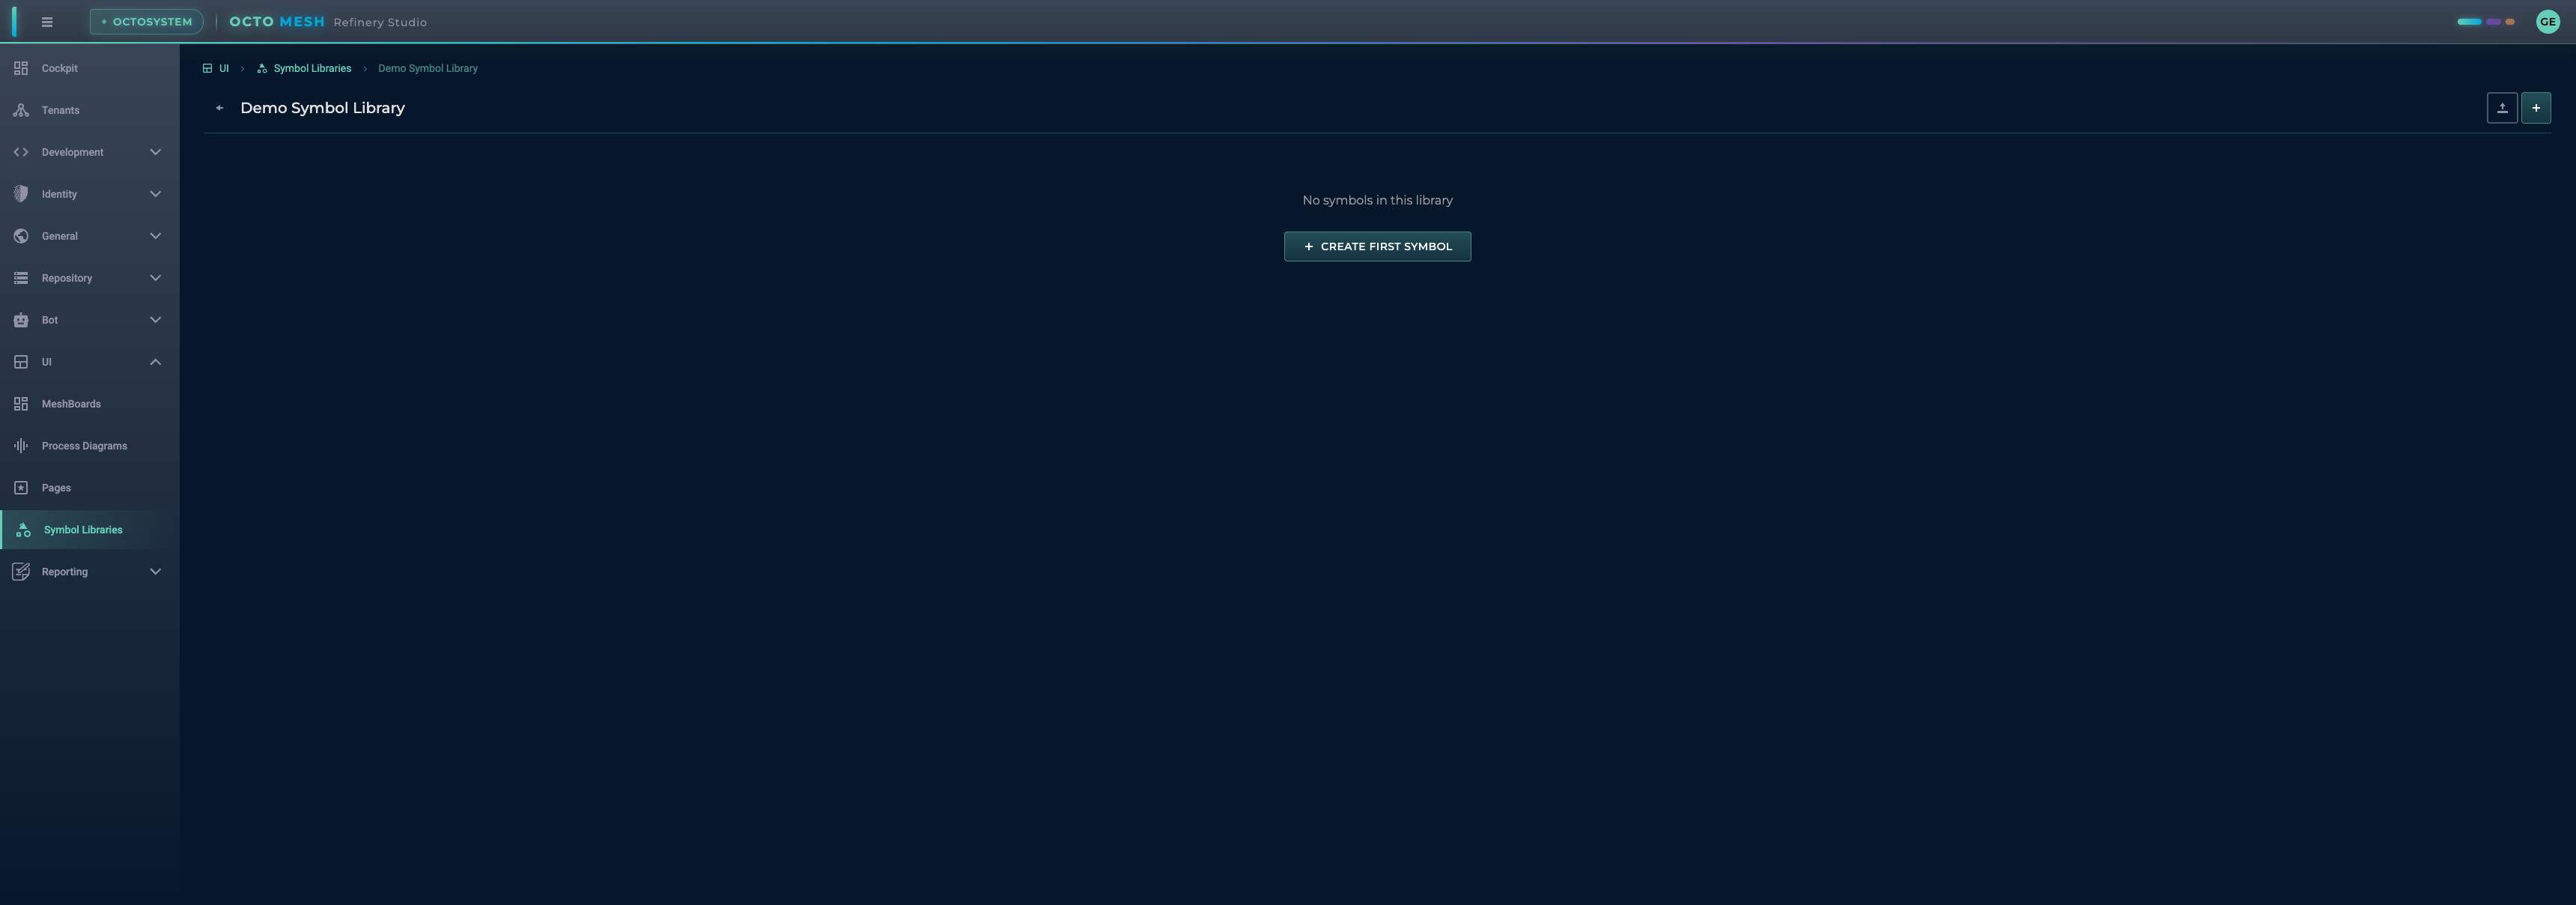Expand the Repository section chevron
The image size is (2576, 905).
click(155, 278)
